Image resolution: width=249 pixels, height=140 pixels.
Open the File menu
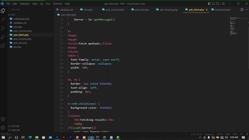8,3
